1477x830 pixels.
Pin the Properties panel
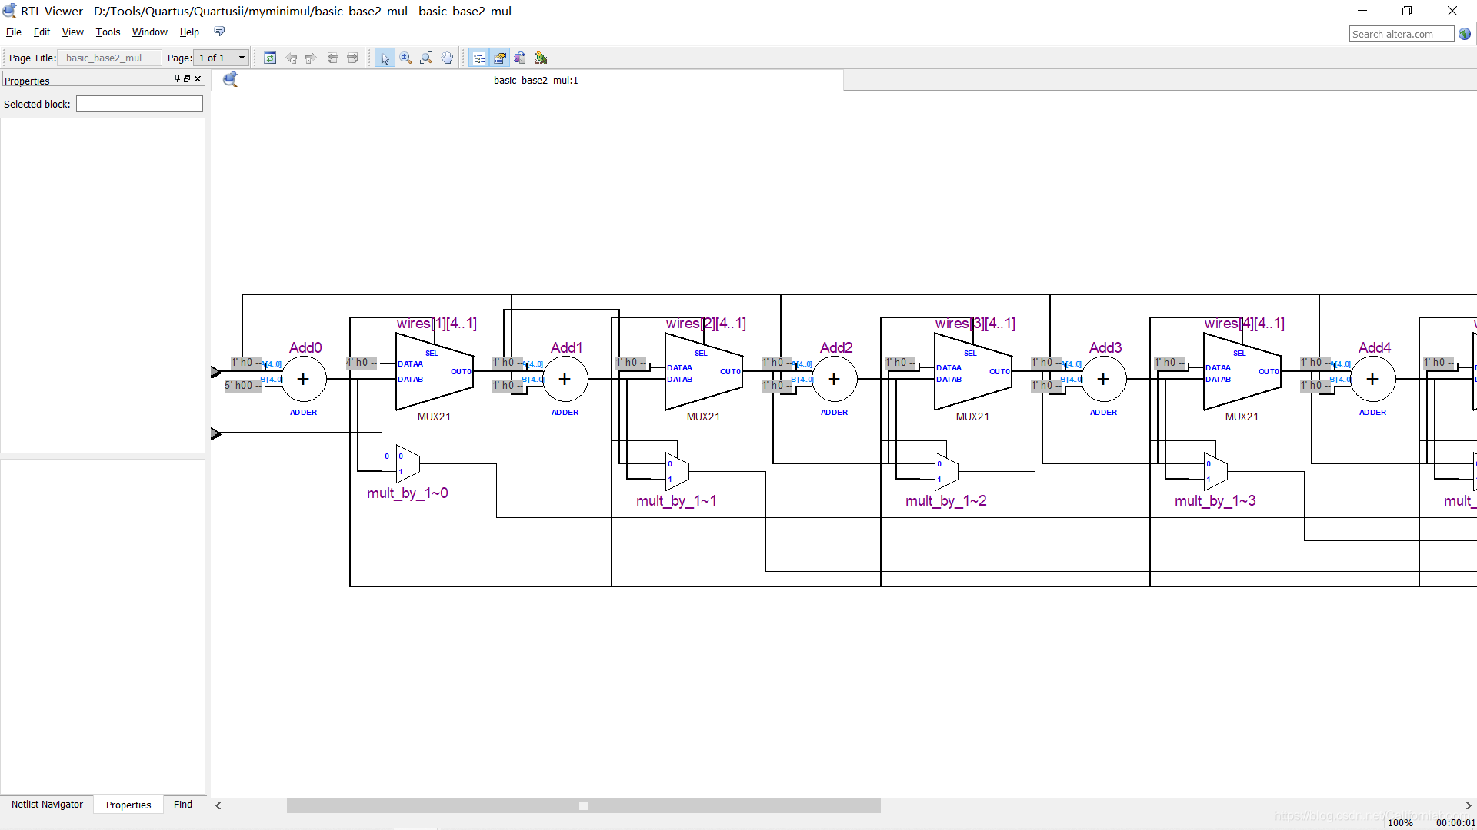pos(177,78)
